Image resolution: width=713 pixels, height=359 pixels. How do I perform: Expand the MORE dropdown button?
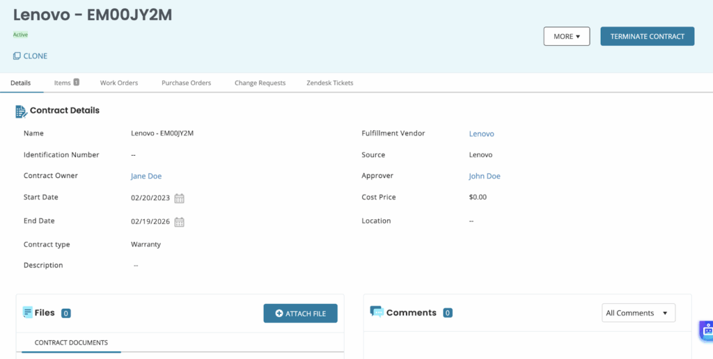(x=567, y=36)
